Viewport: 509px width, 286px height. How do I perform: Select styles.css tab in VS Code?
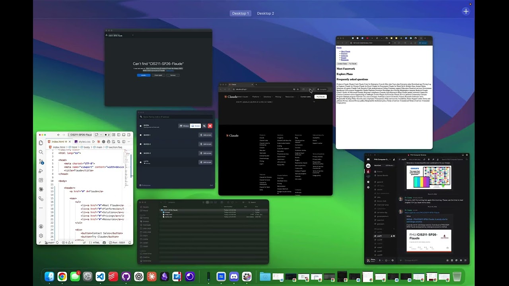click(82, 141)
